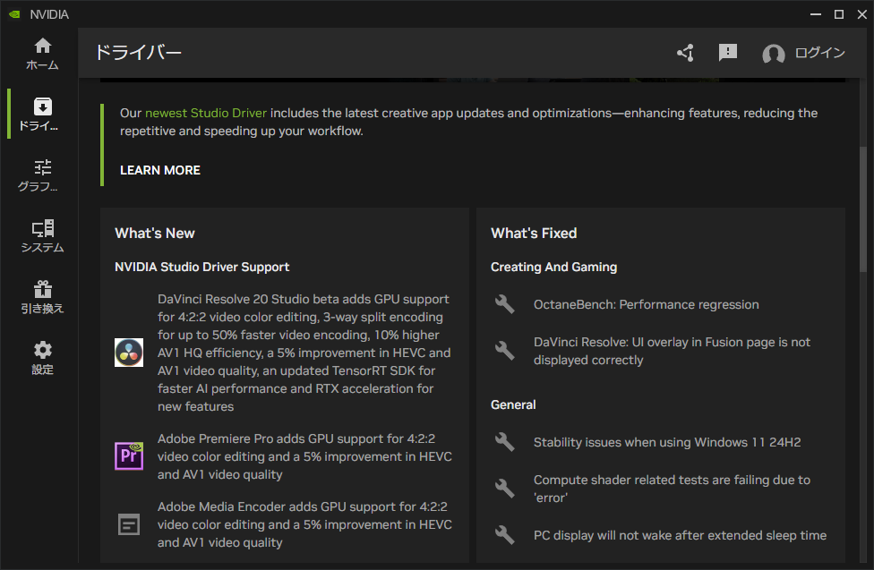Click the PC display will not wake text
Screen dimensions: 874x570
[680, 535]
